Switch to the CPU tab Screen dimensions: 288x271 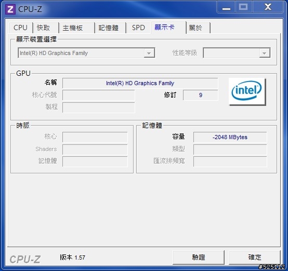point(21,28)
